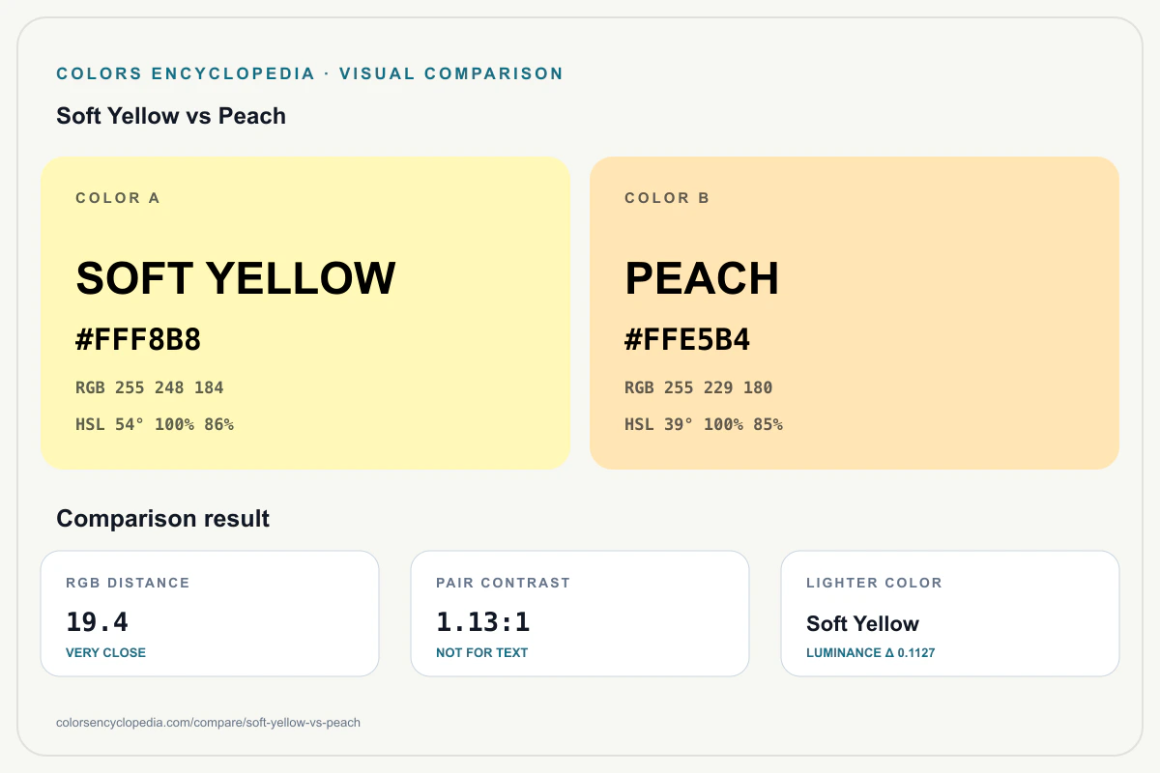Click the 1.13:1 contrast ratio value

click(x=483, y=622)
